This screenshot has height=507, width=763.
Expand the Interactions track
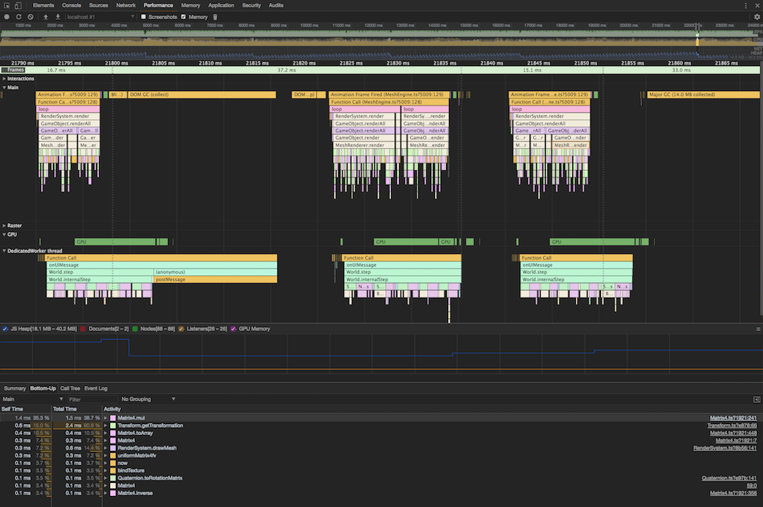[x=4, y=79]
